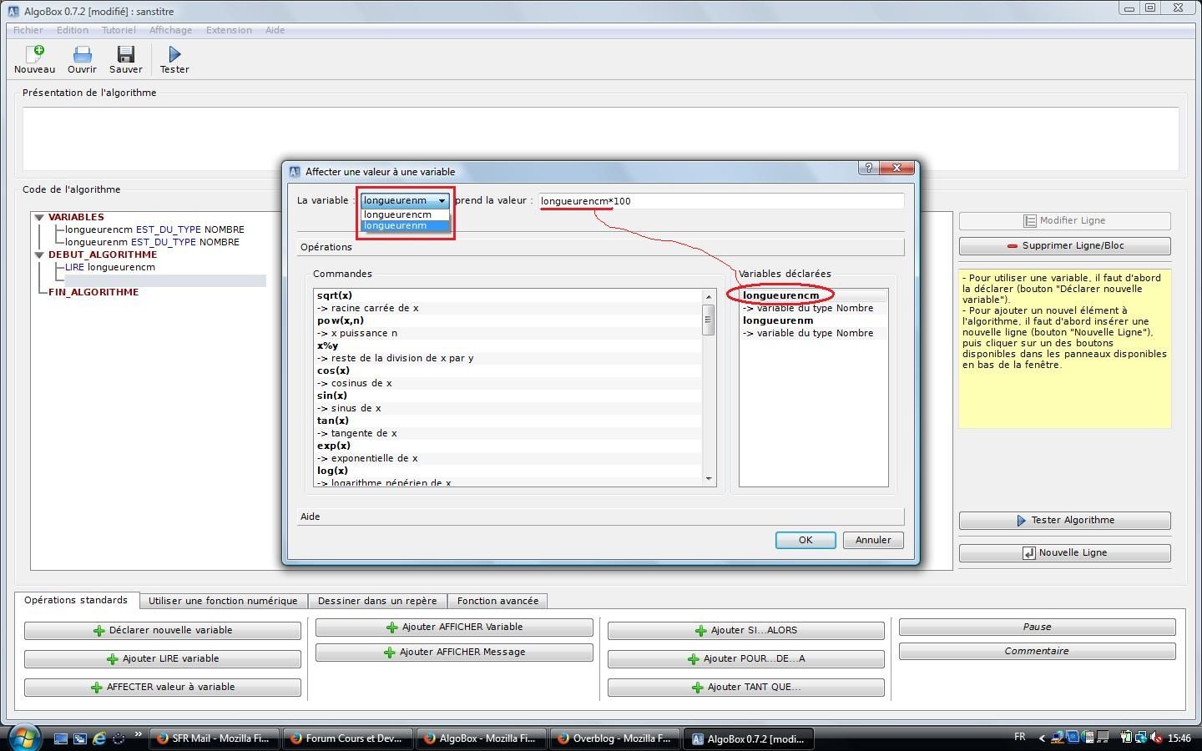Screen dimensions: 1202x751
Task: Collapse the VARIABLES tree node
Action: (38, 217)
